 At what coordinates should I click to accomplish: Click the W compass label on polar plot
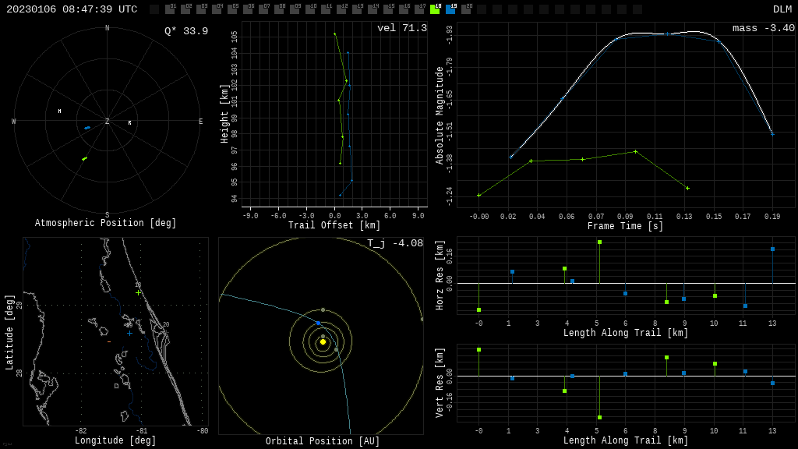pos(14,121)
